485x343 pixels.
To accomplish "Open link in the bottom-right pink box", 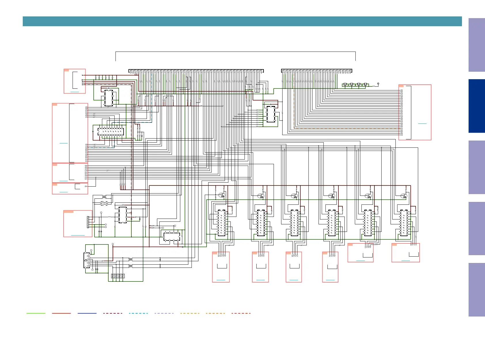I will [x=405, y=260].
